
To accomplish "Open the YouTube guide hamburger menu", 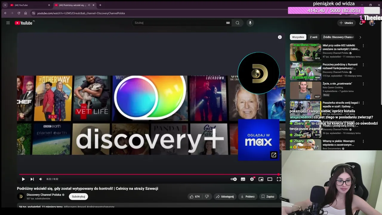I will point(8,23).
